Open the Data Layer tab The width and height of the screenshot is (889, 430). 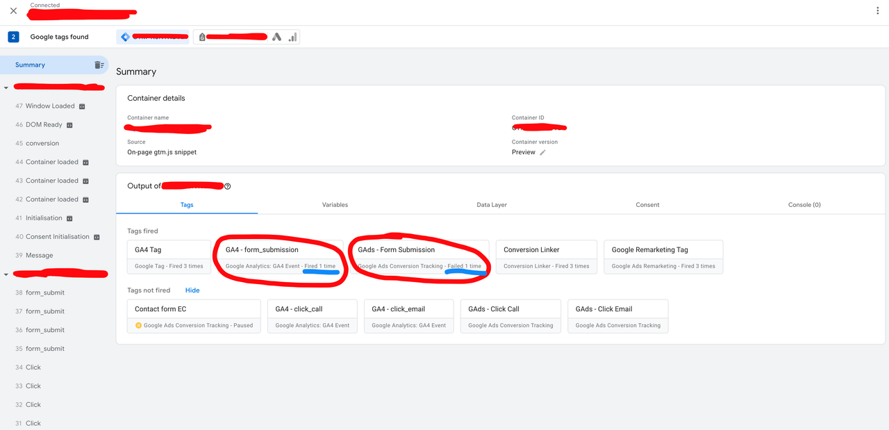492,205
